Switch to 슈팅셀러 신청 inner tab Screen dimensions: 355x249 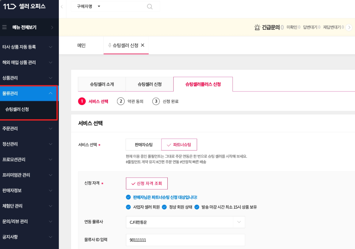tap(150, 84)
